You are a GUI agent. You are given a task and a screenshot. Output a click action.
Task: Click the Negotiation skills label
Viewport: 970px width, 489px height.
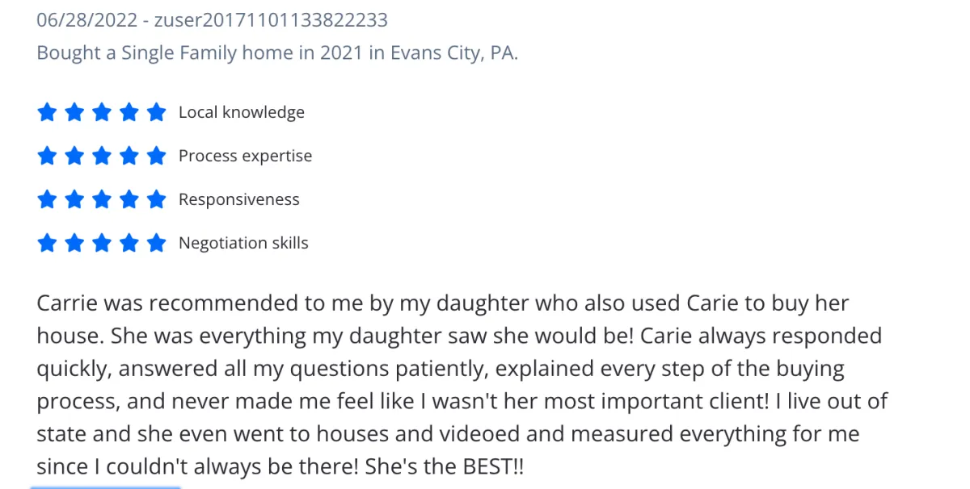243,243
